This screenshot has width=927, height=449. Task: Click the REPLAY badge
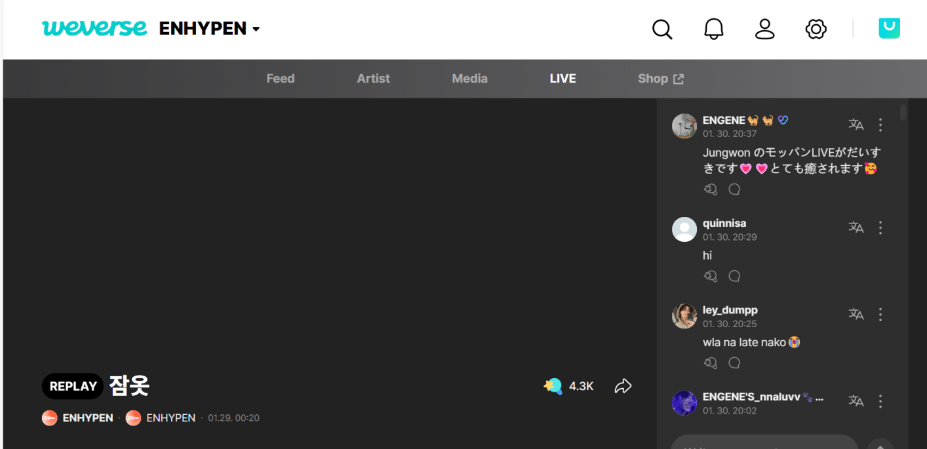tap(73, 386)
